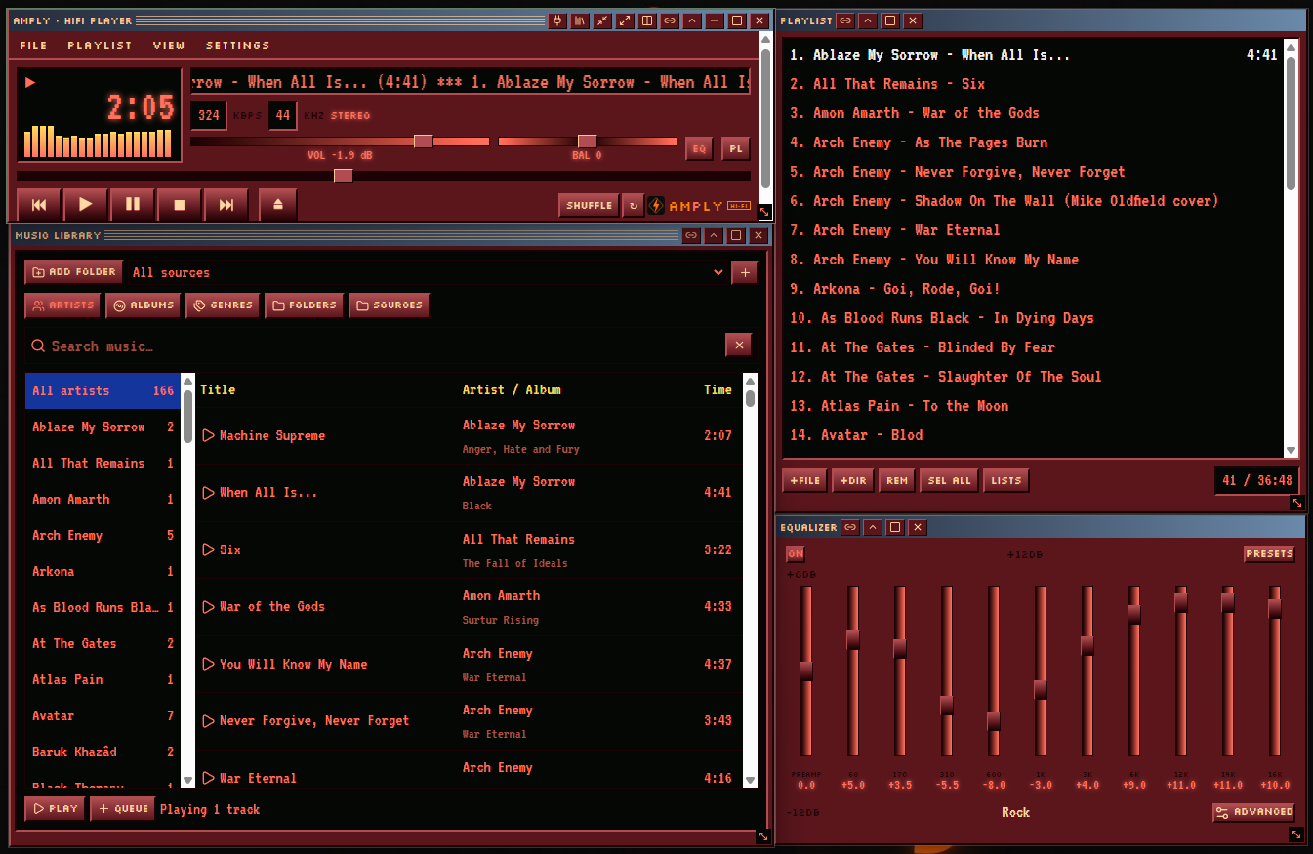This screenshot has height=854, width=1313.
Task: Pause the current song
Action: 133,205
